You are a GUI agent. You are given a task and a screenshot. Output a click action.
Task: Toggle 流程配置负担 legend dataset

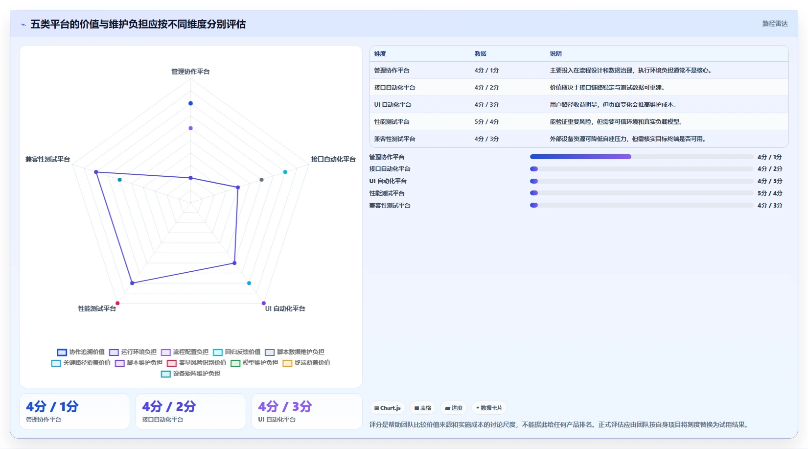point(185,352)
